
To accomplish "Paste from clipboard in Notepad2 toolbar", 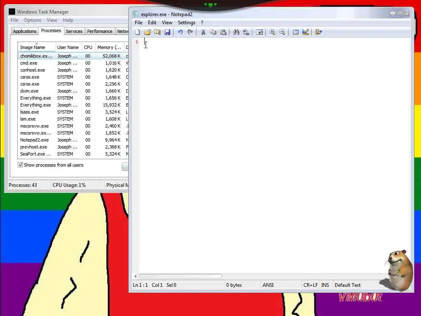I will tap(223, 32).
